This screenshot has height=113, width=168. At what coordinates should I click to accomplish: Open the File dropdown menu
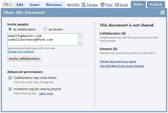point(8,4)
